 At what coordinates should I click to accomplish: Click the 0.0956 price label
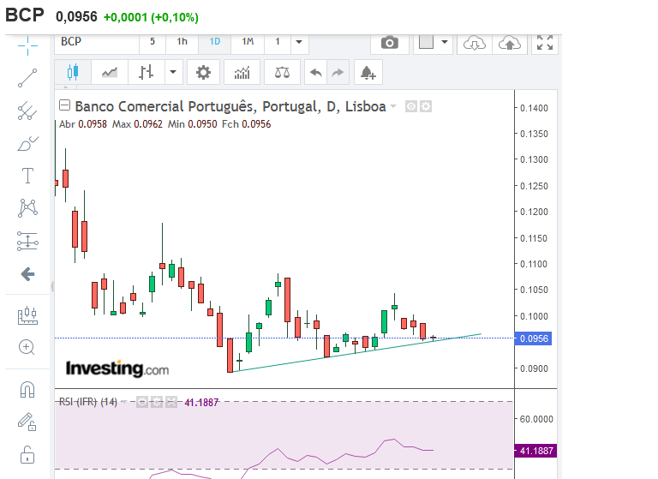pyautogui.click(x=534, y=338)
